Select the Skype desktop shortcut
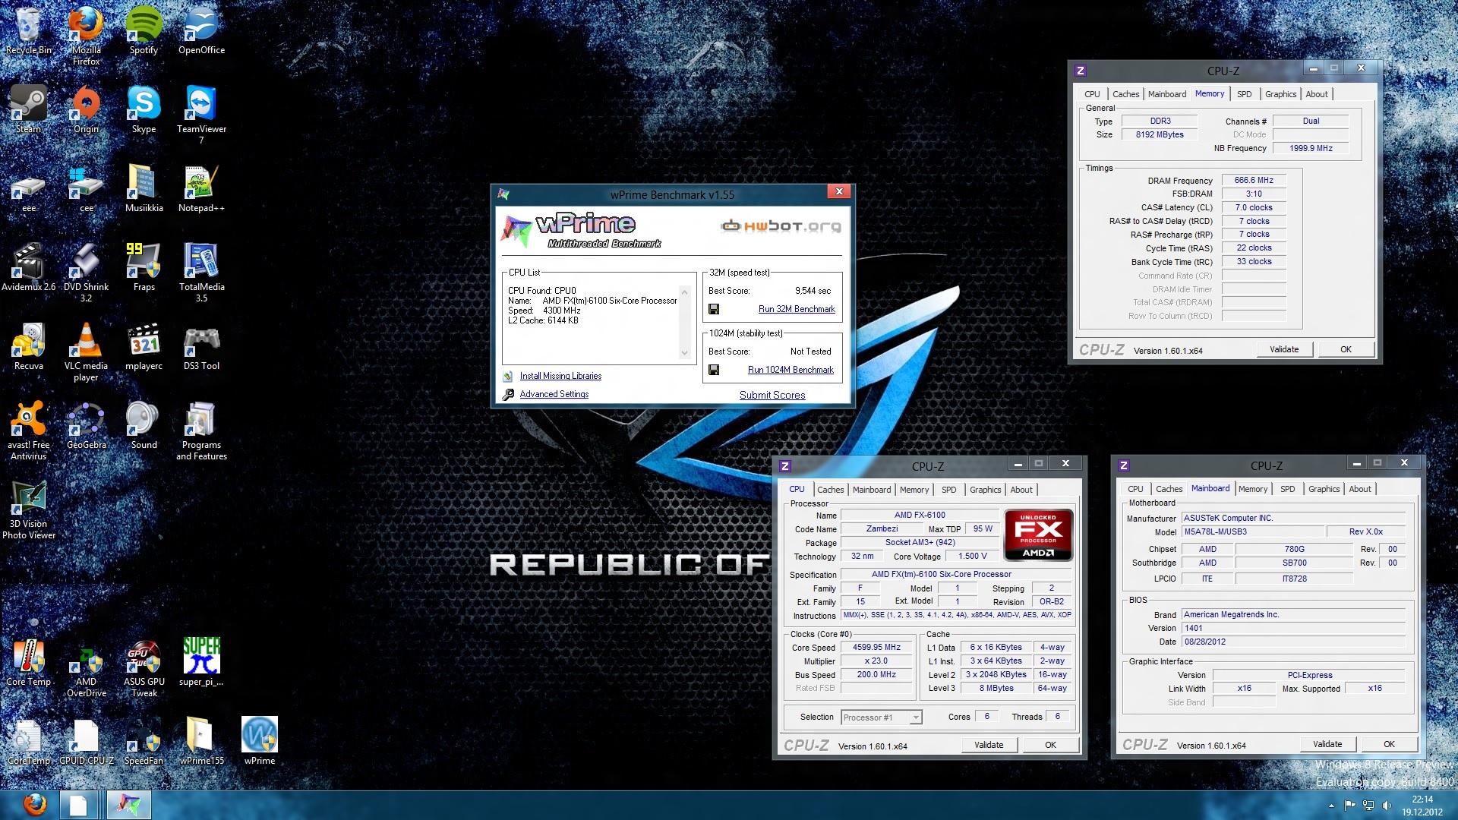Screen dimensions: 1458x820 click(x=144, y=110)
